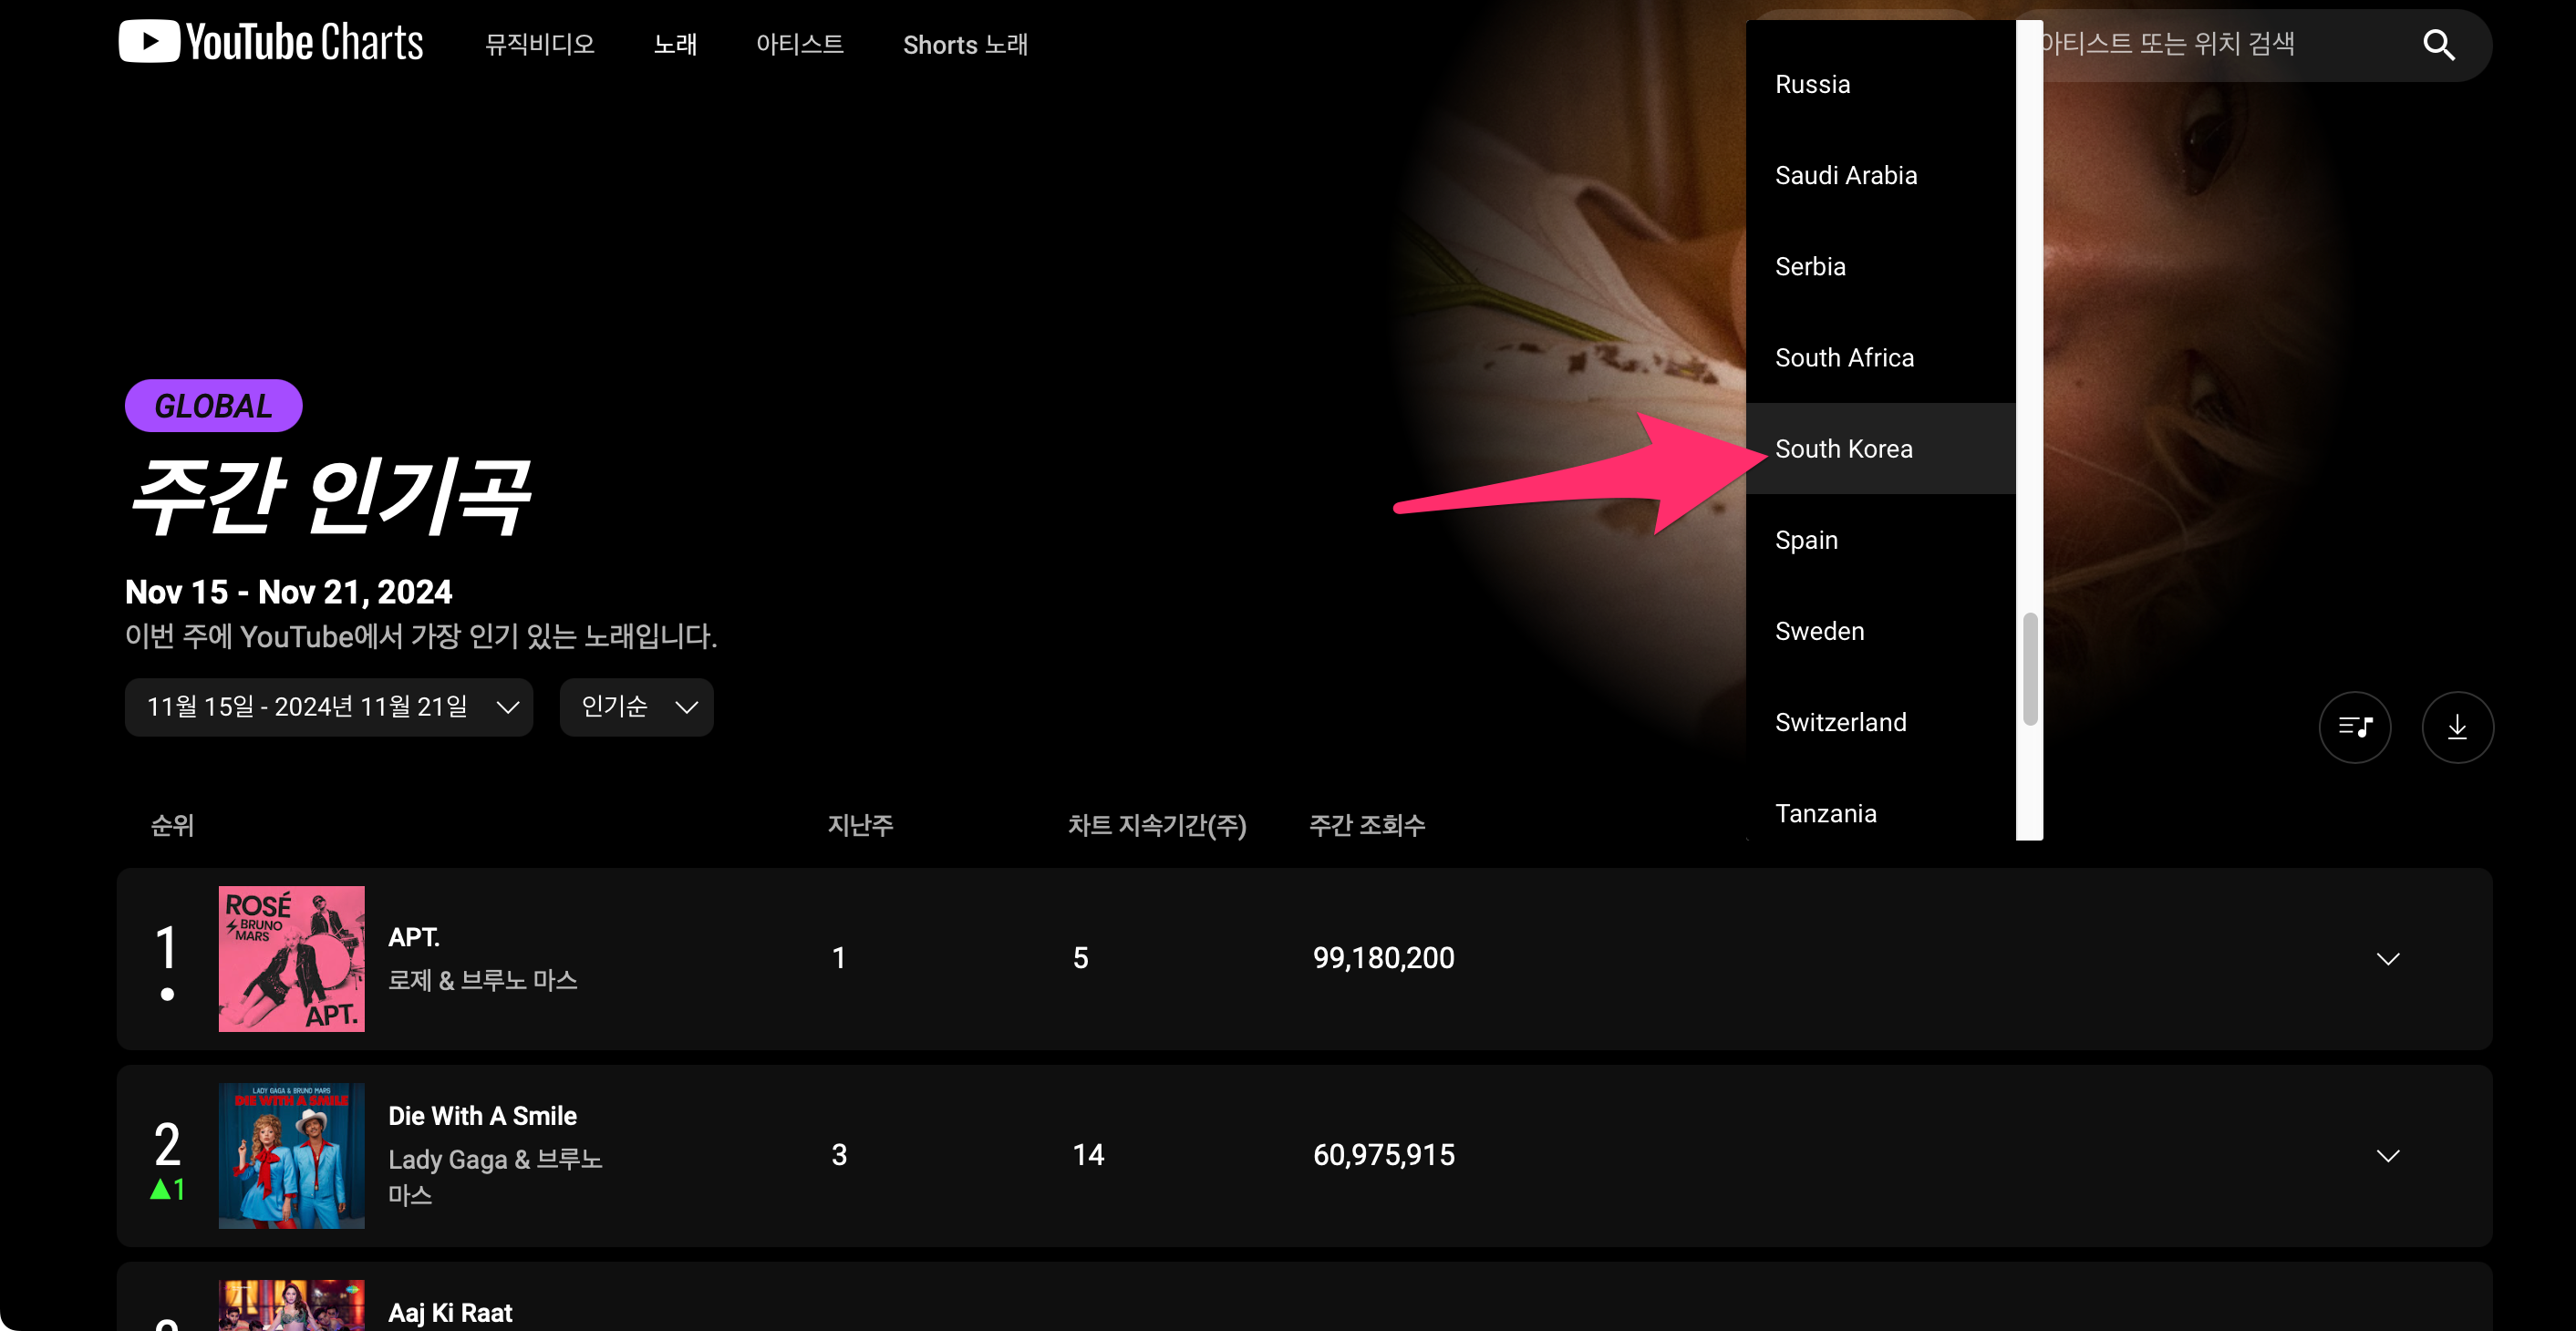
Task: Click the search magnifier icon
Action: 2437,45
